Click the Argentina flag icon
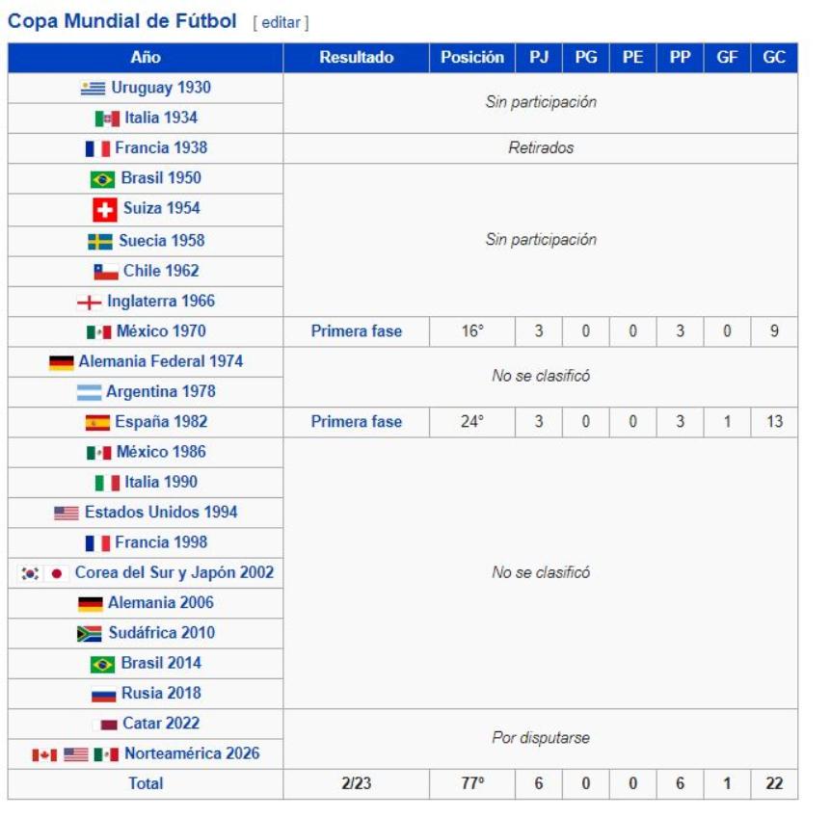 pos(89,392)
